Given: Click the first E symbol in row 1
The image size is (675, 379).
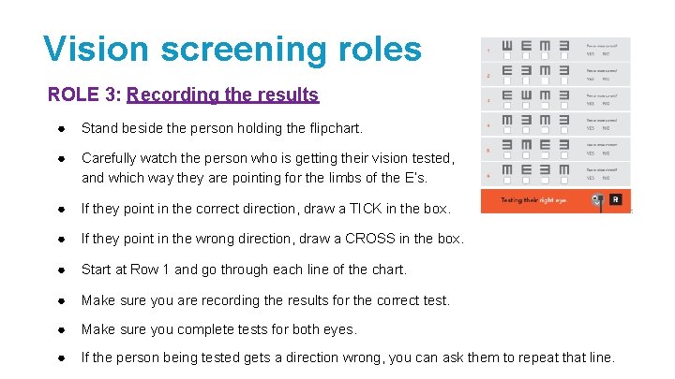Looking at the screenshot, I should 507,45.
